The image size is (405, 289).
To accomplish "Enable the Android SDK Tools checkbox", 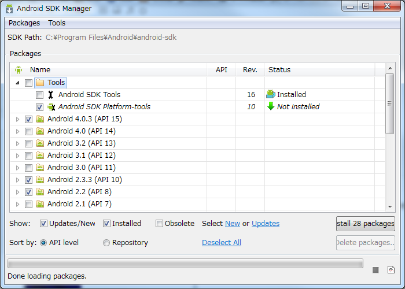I will 39,95.
